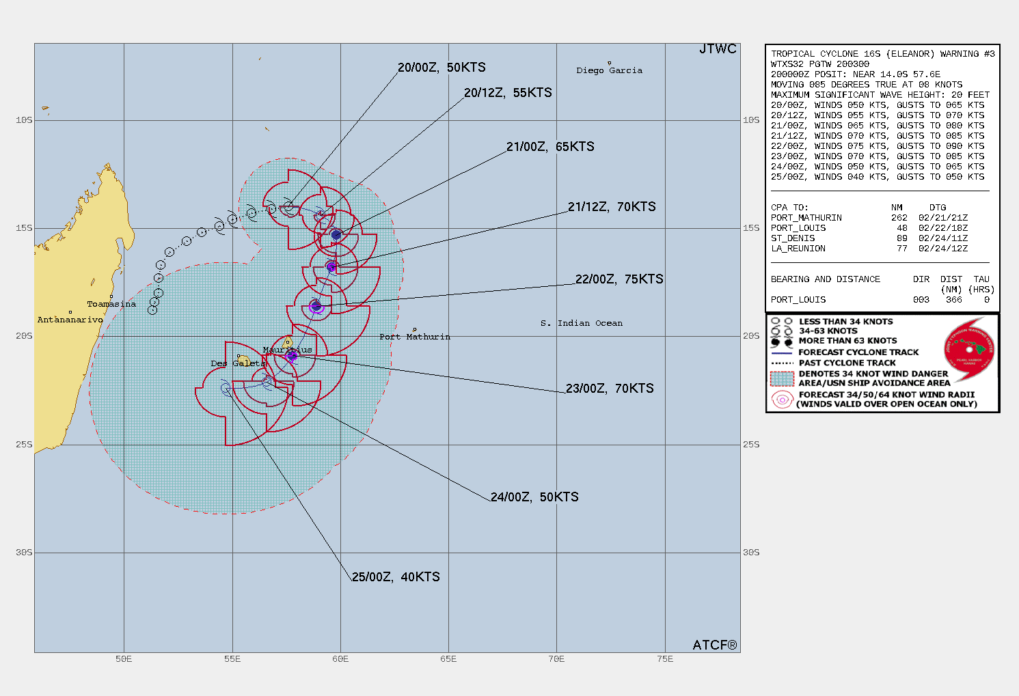This screenshot has width=1019, height=696.
Task: Click the 25/00Z forecast position cyclone symbol
Action: pyautogui.click(x=226, y=389)
